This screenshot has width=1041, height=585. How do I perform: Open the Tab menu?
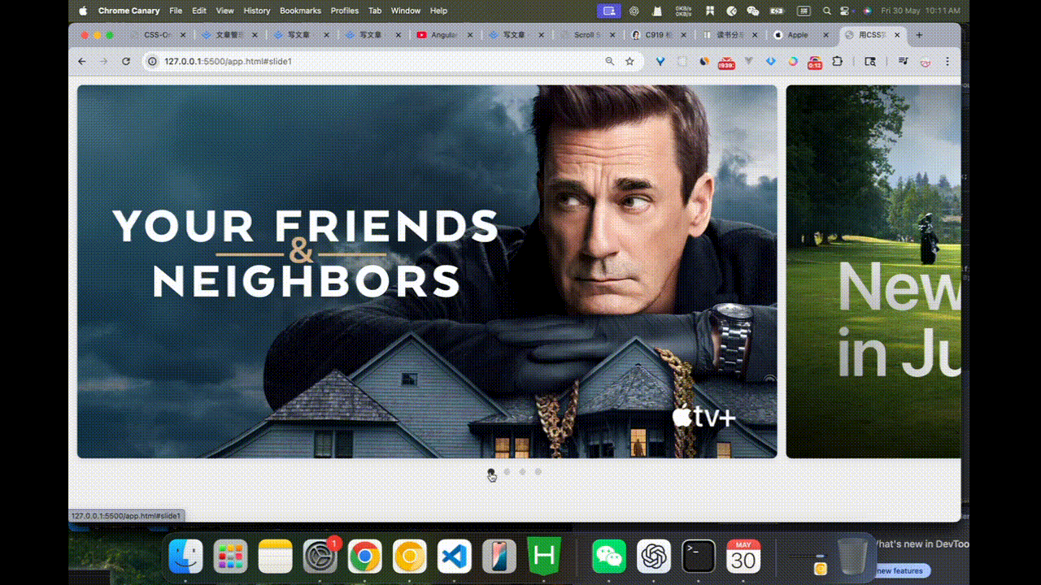tap(375, 11)
